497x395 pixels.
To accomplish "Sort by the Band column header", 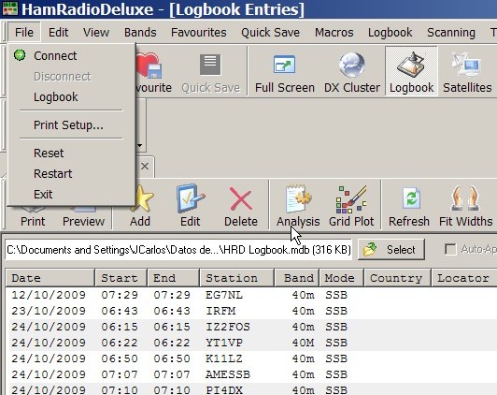I will [x=297, y=278].
